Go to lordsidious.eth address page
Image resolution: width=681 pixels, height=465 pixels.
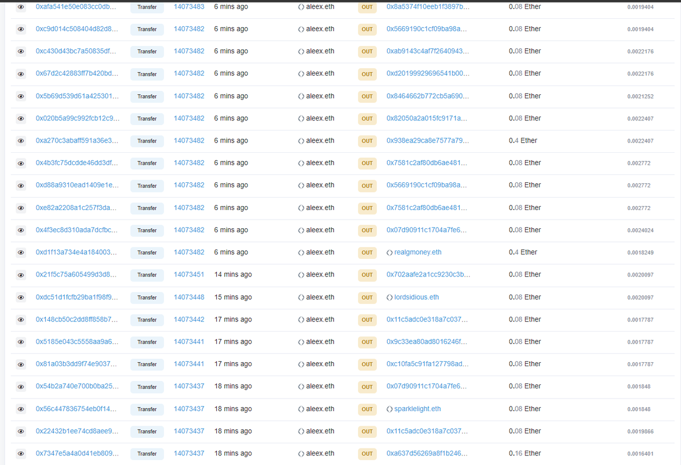416,297
